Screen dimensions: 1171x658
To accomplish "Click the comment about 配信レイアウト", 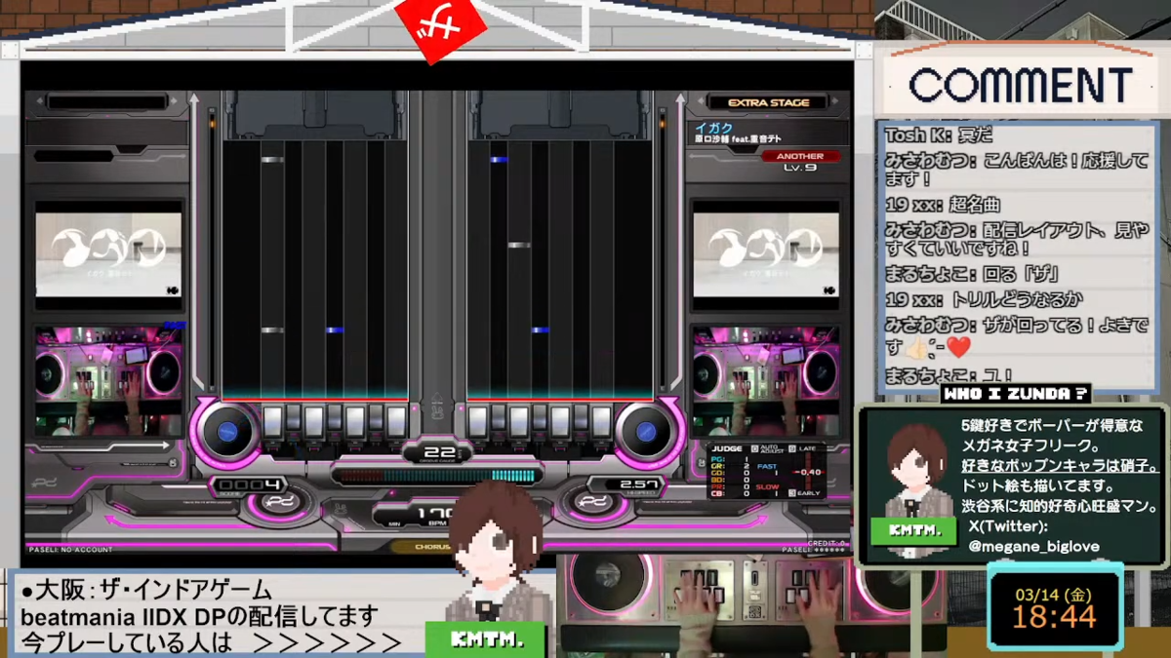I will click(x=1017, y=240).
